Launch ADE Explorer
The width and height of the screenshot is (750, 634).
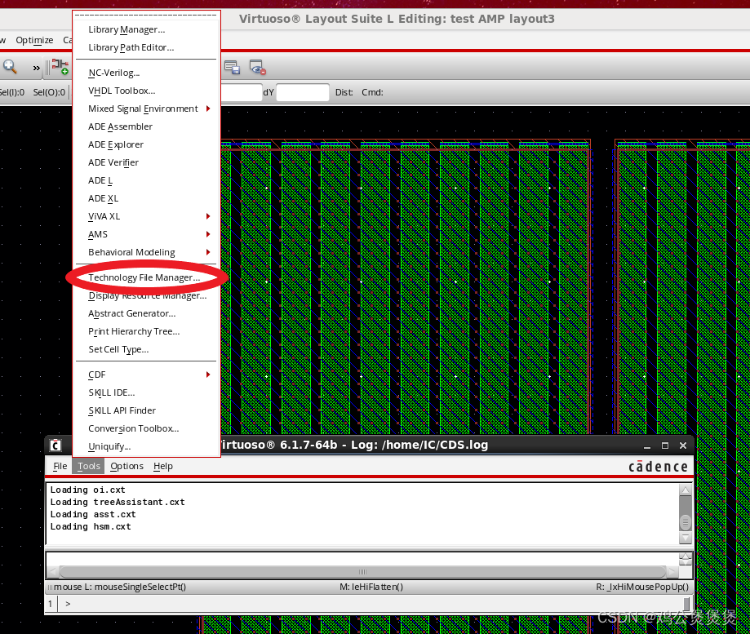pyautogui.click(x=116, y=144)
